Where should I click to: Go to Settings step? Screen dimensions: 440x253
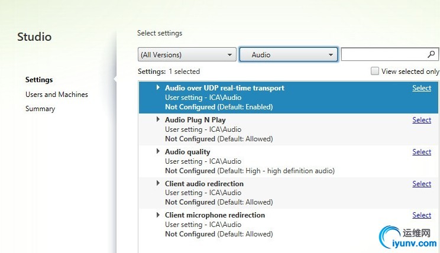[x=39, y=80]
